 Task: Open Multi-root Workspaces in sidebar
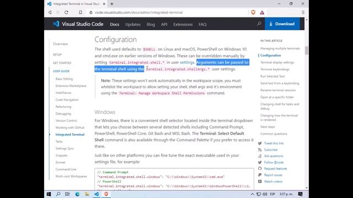point(71,176)
